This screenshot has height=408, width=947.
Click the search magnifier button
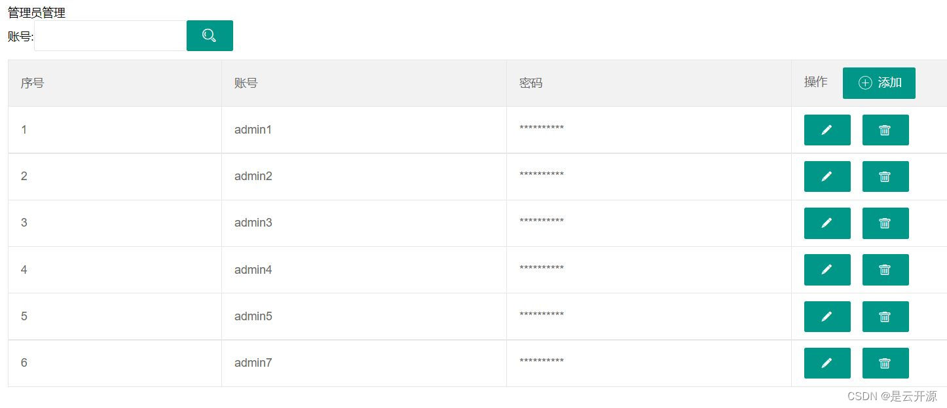click(210, 35)
